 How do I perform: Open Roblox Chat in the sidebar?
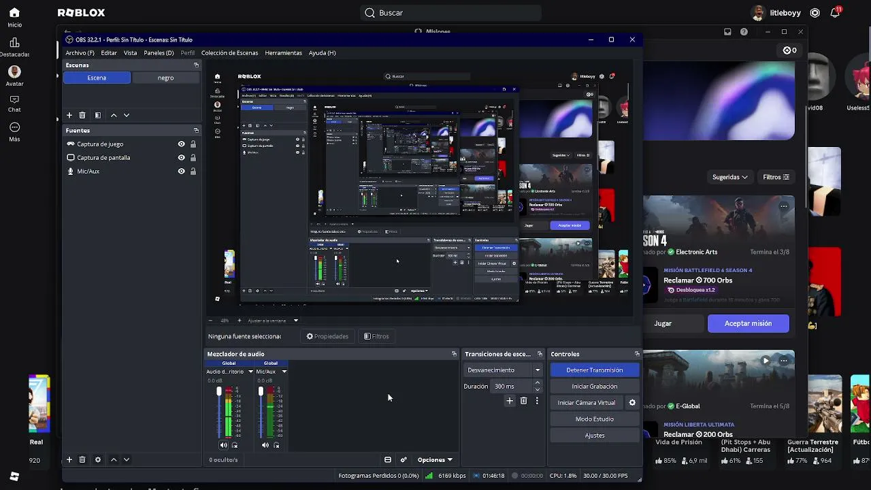coord(14,103)
